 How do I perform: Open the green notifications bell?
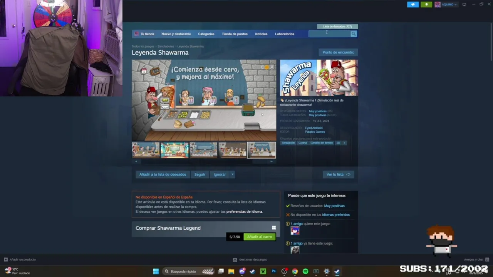pyautogui.click(x=426, y=5)
